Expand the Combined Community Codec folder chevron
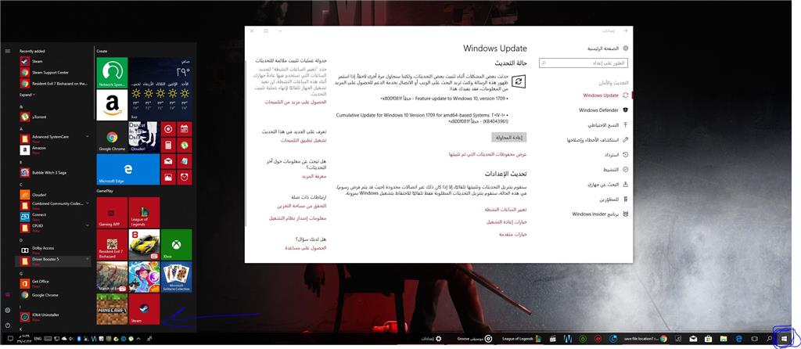Image resolution: width=801 pixels, height=349 pixels. (88, 203)
